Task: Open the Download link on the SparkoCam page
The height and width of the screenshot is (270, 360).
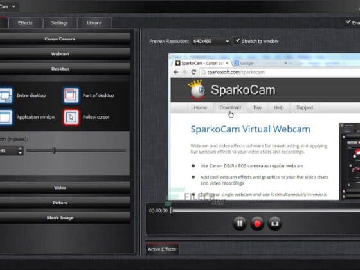Action: [x=230, y=107]
